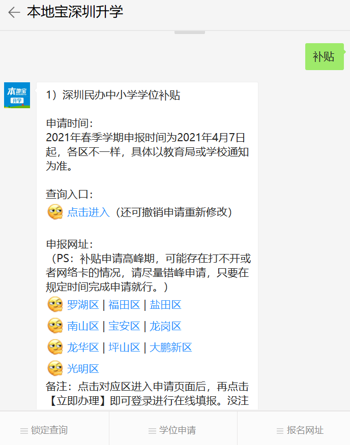Click the text （还可撤销申请重新修改）
This screenshot has height=445, width=350.
coord(174,212)
